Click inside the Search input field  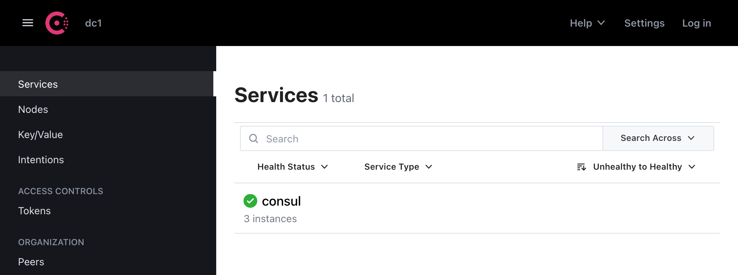(360, 138)
